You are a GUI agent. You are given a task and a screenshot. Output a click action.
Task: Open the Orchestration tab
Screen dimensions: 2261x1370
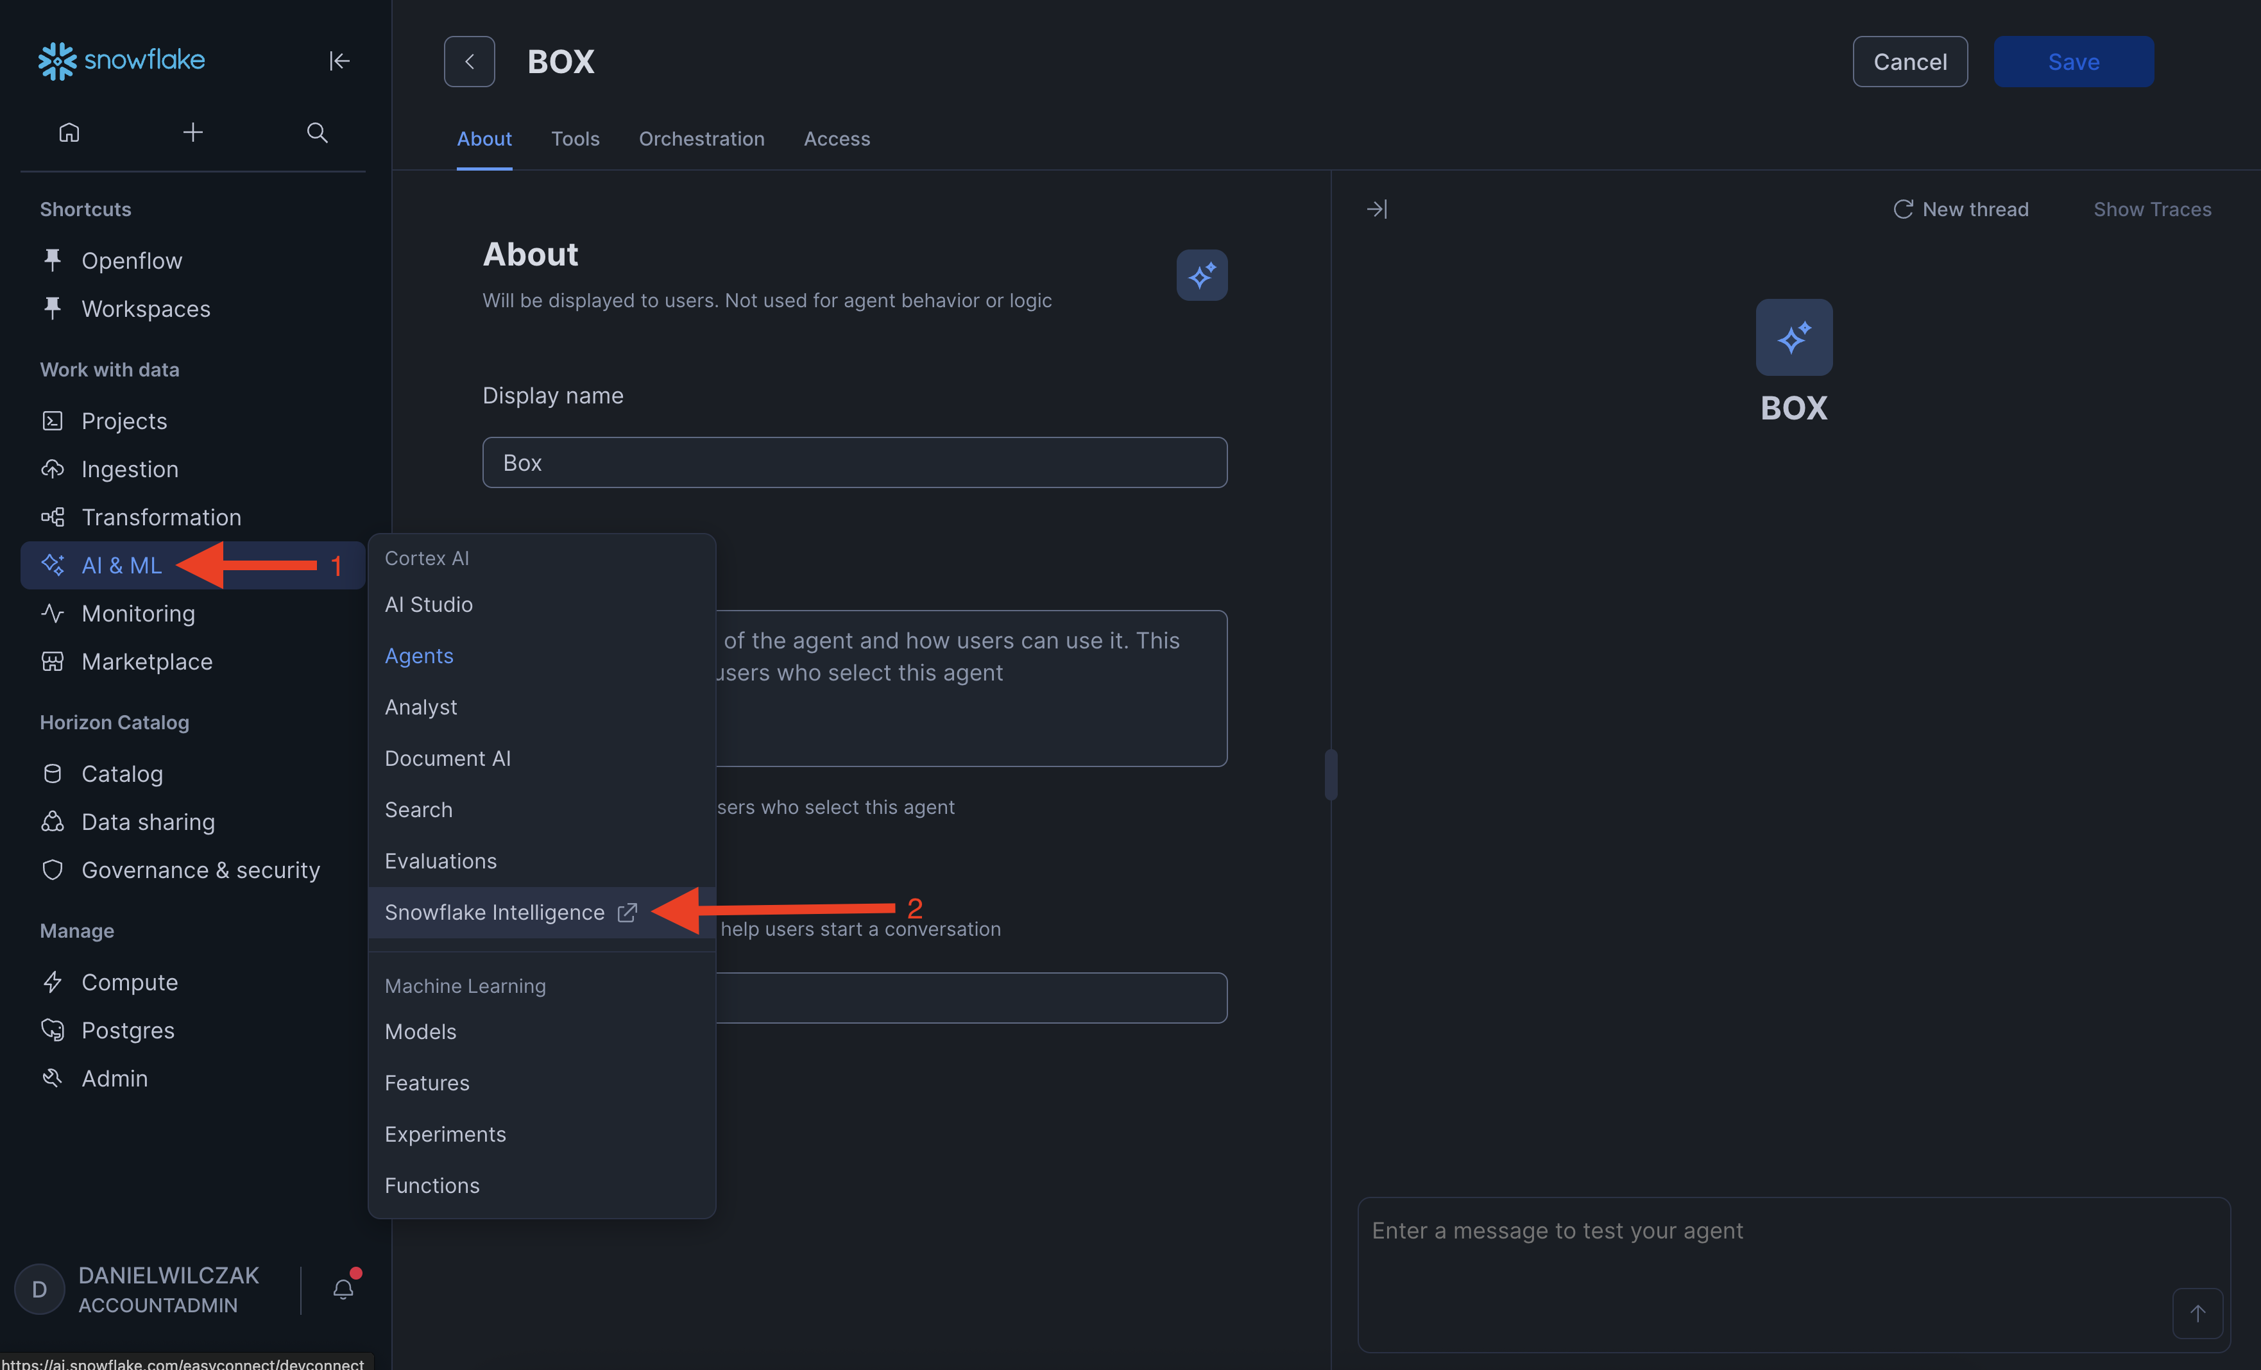[x=701, y=139]
